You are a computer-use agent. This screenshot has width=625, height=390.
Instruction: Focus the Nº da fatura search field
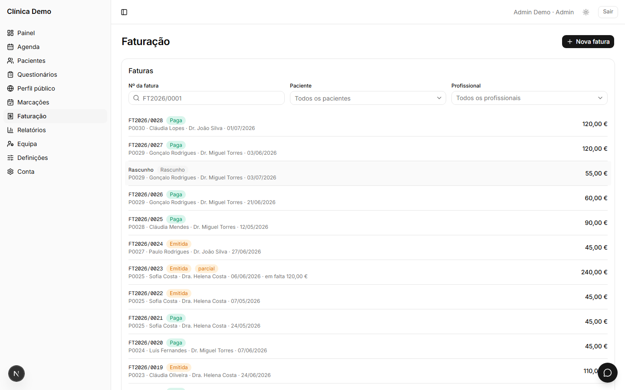207,98
